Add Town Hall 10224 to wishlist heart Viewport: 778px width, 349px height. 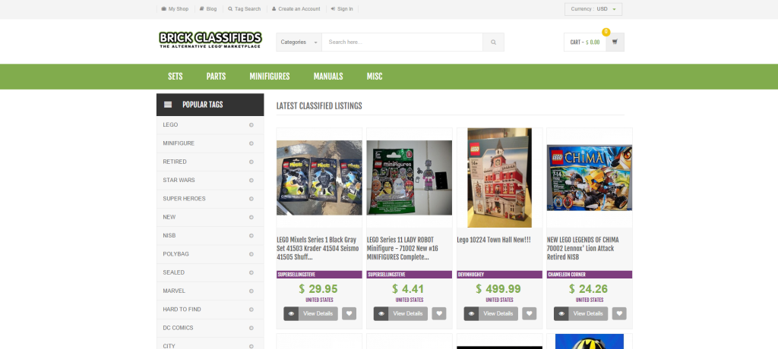click(529, 313)
